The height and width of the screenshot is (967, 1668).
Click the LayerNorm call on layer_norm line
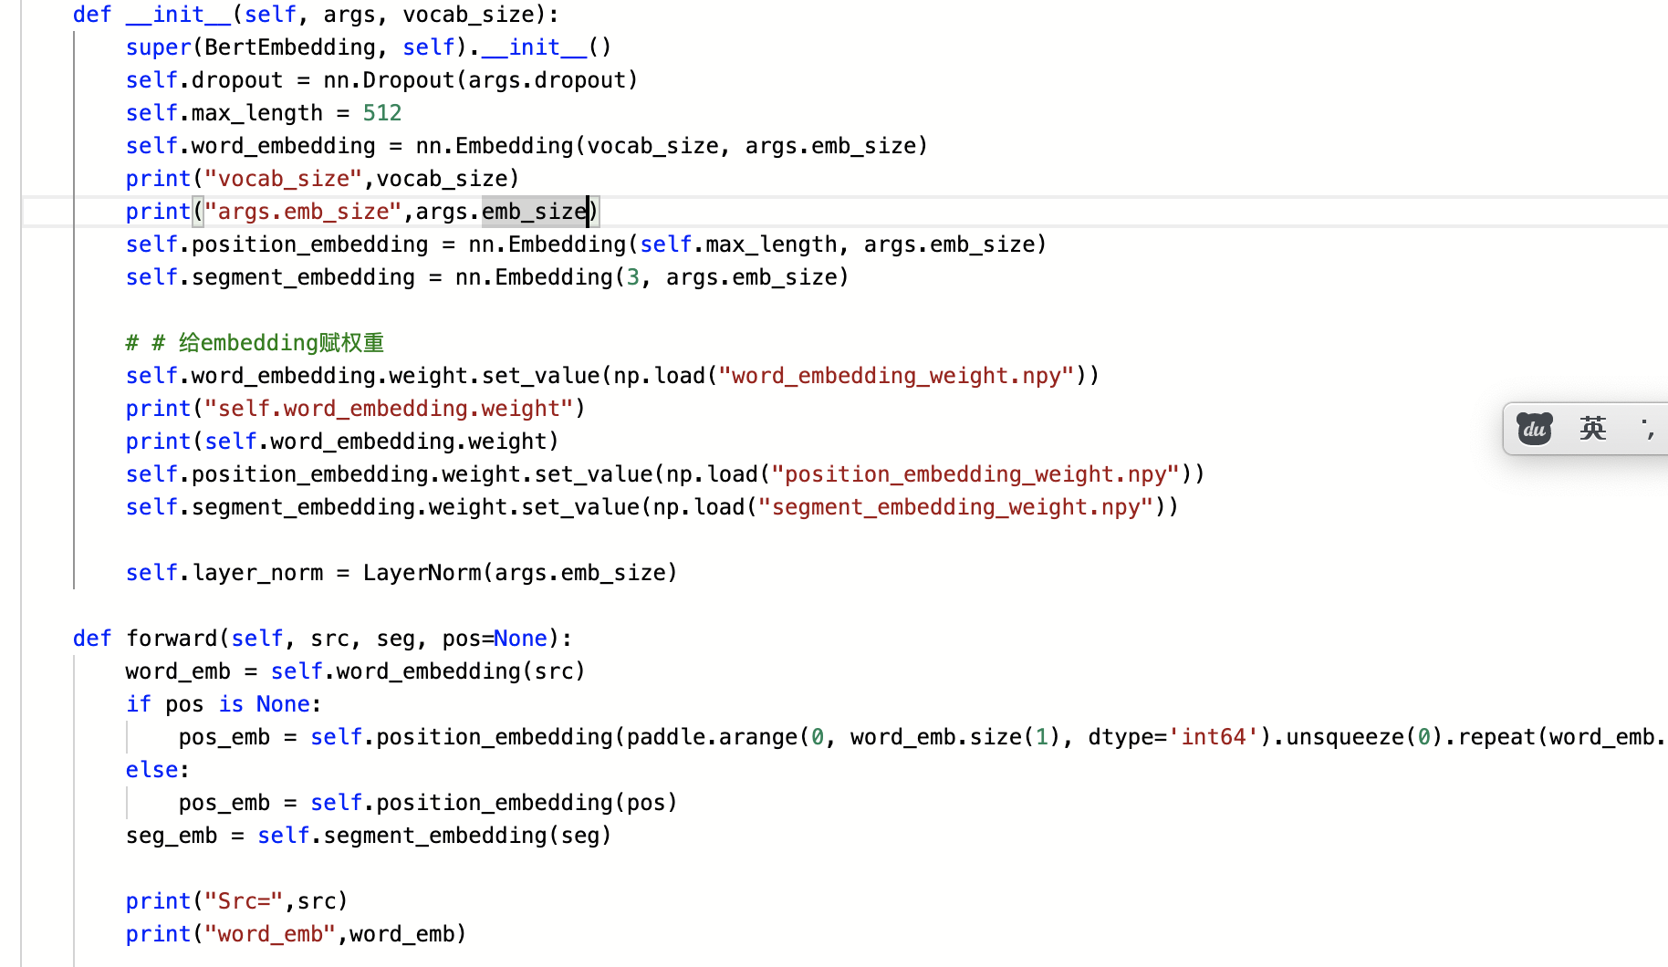point(424,572)
